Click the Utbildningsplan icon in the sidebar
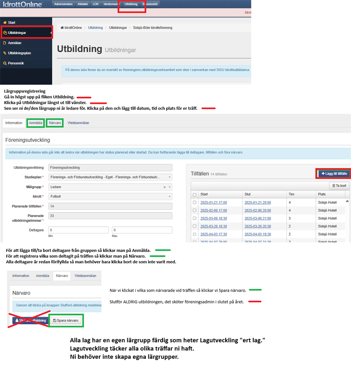The image size is (351, 374). [x=5, y=53]
